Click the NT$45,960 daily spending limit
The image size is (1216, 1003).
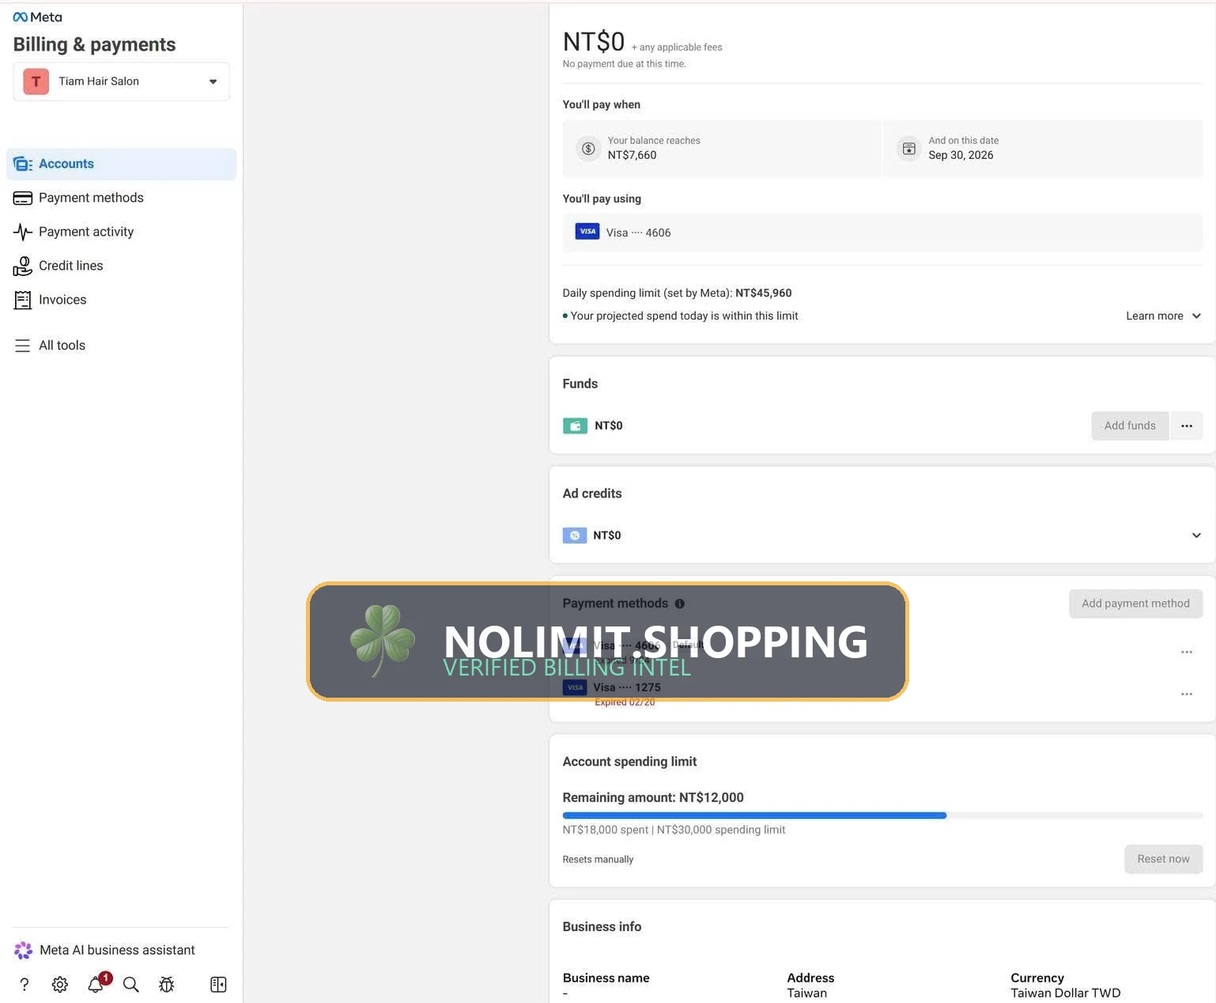pos(763,293)
